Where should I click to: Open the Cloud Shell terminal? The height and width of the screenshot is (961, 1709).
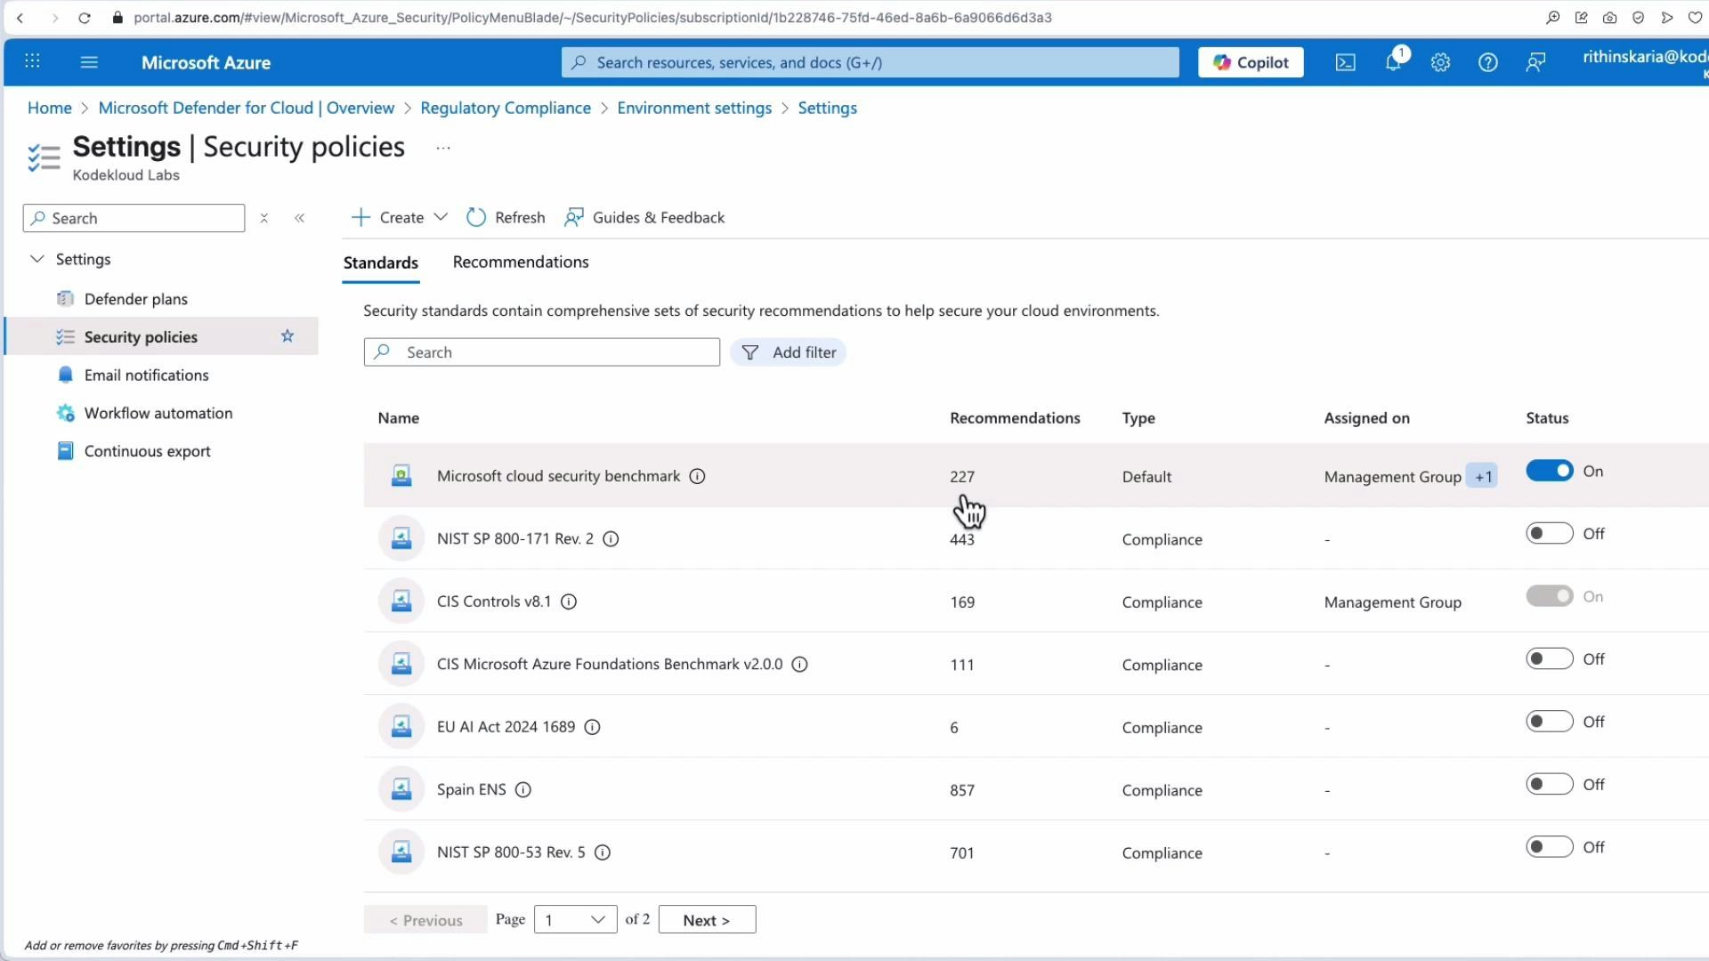(x=1345, y=62)
